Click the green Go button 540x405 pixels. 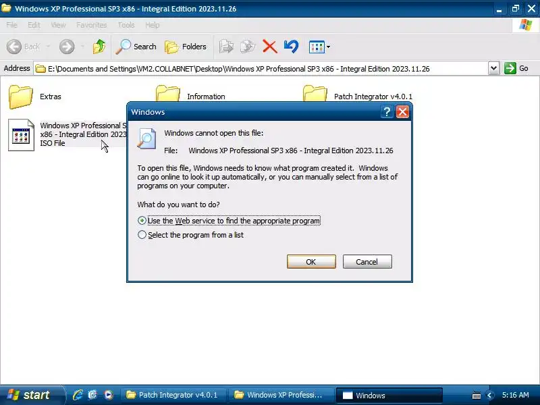point(516,68)
